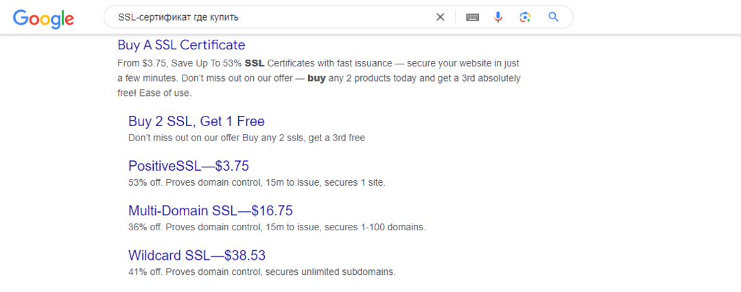
Task: Click "free! Ease of use." ad text line
Action: click(154, 93)
